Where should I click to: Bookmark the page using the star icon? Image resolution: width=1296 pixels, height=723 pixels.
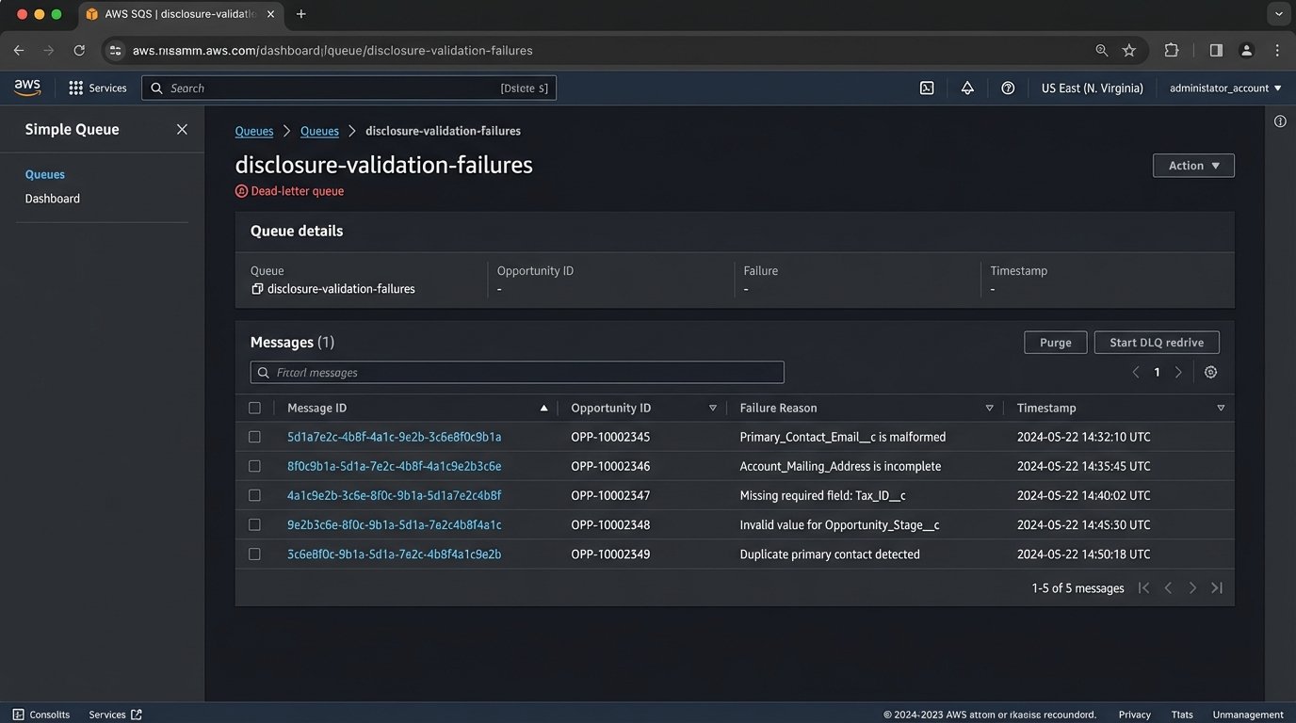click(1129, 50)
